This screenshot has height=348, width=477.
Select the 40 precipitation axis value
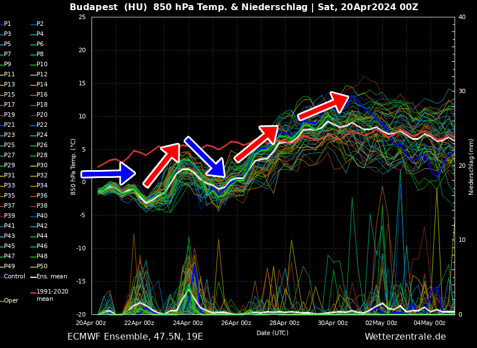coord(462,17)
